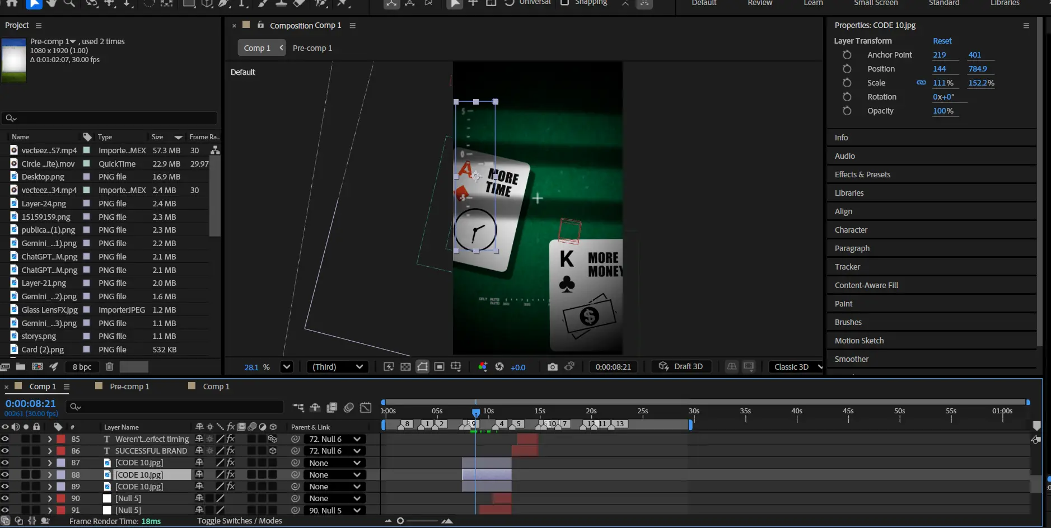The image size is (1051, 528).
Task: Enable motion blur for timeline layers
Action: (x=348, y=408)
